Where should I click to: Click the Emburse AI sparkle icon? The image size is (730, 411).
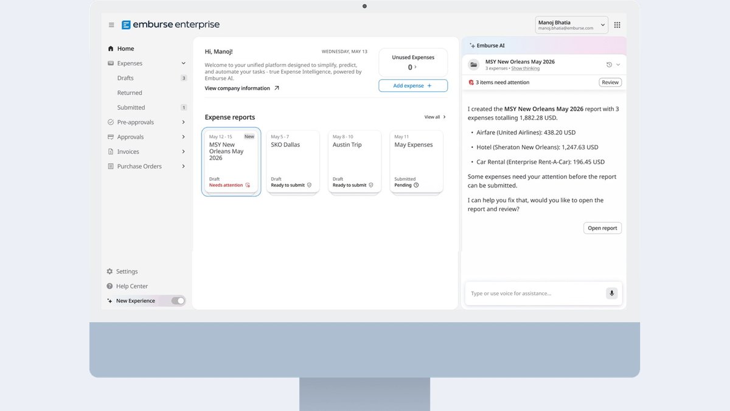click(472, 46)
